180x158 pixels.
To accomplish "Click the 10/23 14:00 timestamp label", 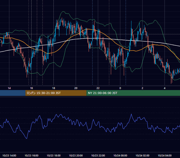I will click(9, 155).
